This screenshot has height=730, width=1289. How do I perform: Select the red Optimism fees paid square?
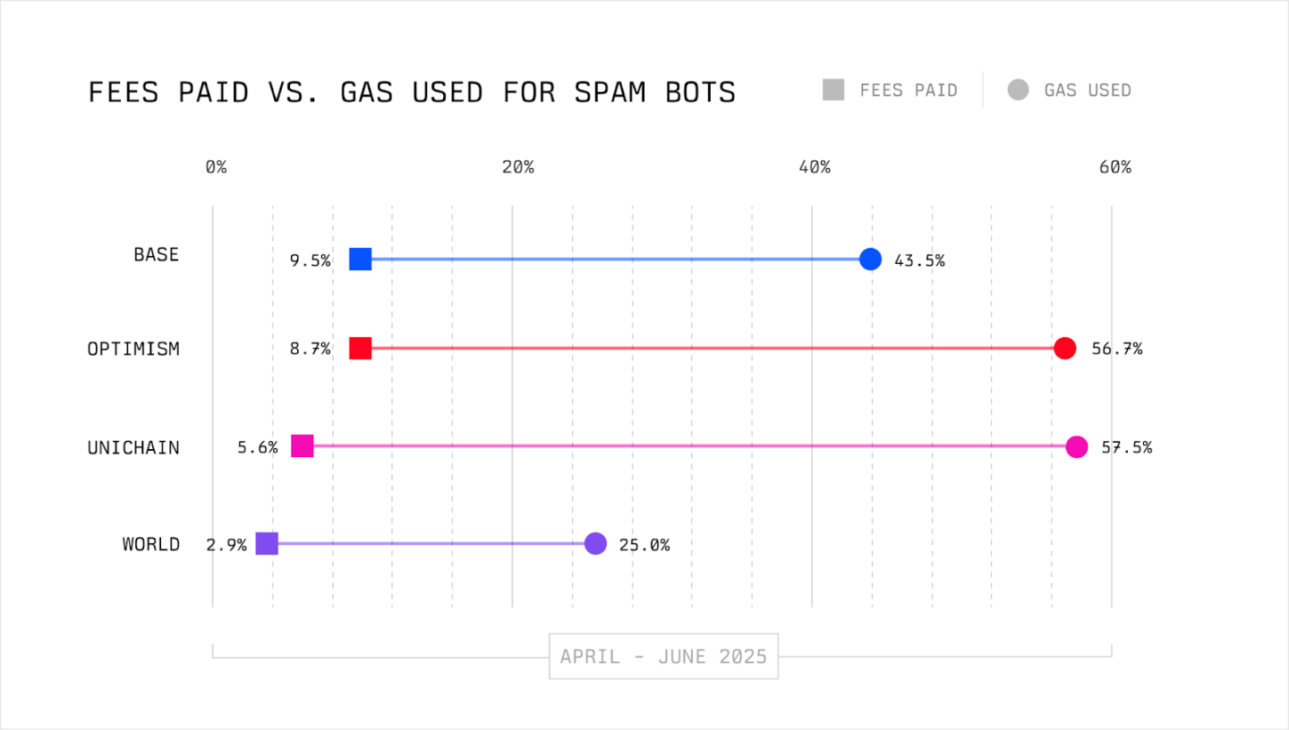pos(360,349)
